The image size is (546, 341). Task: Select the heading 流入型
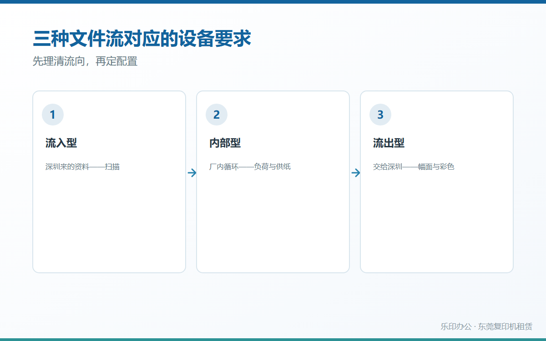tap(61, 143)
